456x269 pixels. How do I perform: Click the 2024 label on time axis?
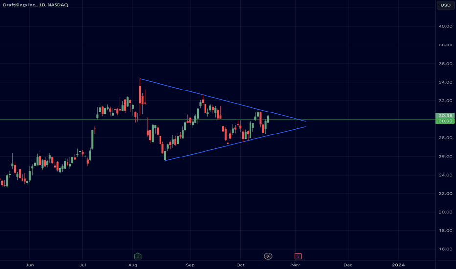click(x=398, y=265)
